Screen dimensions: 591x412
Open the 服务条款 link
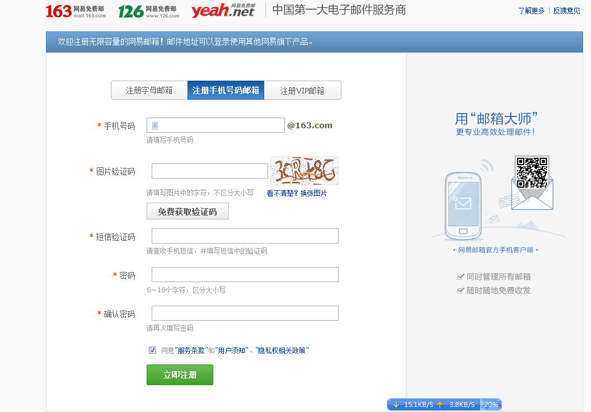(x=191, y=350)
